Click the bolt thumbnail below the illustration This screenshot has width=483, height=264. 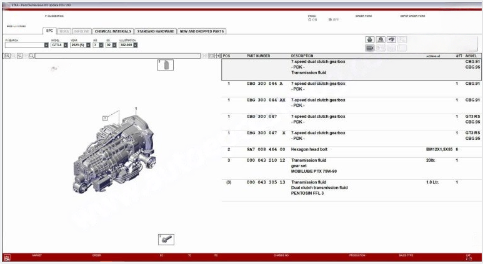166,239
